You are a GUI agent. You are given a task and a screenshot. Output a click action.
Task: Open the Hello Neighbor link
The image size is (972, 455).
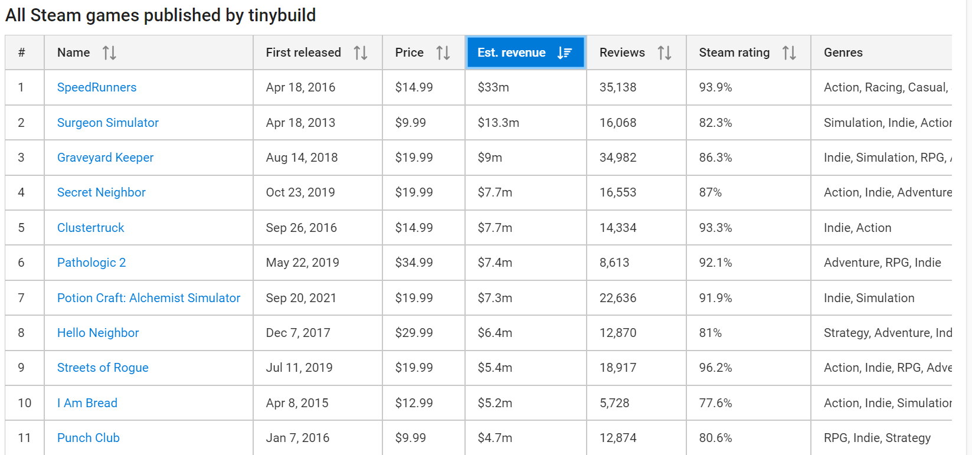(98, 333)
